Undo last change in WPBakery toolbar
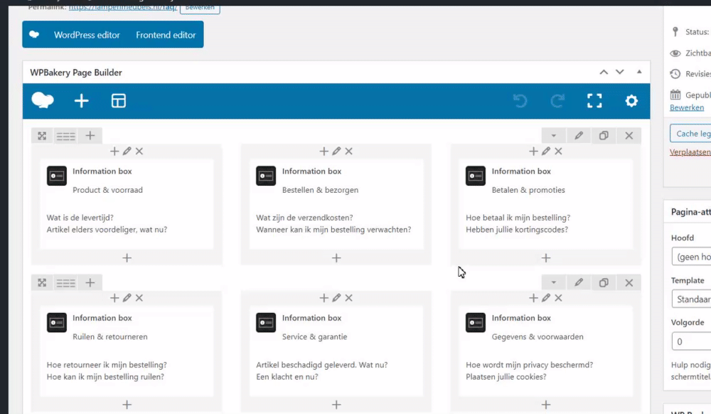 tap(520, 101)
